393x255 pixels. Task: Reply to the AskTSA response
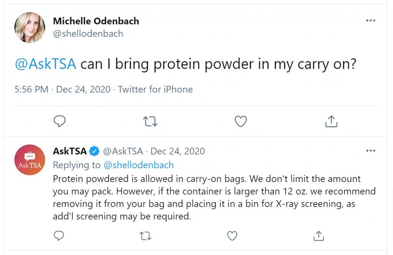[x=59, y=236]
